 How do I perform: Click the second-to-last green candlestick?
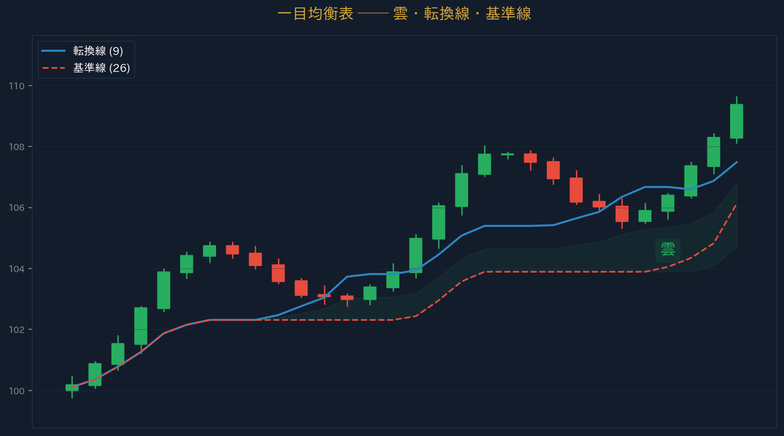point(714,152)
